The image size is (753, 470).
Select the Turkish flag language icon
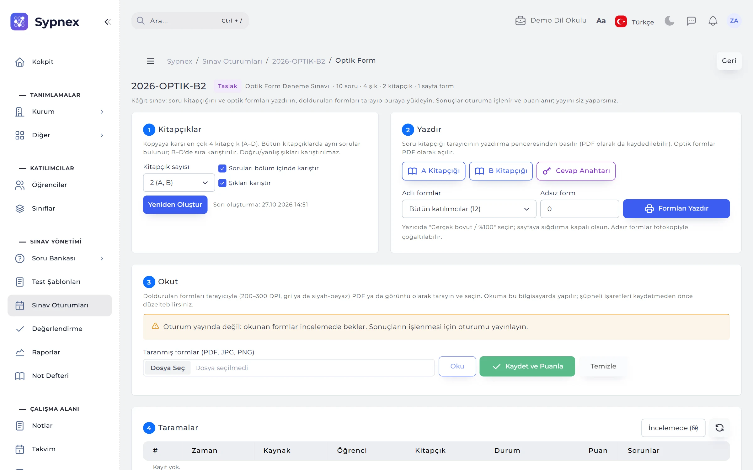coord(621,21)
